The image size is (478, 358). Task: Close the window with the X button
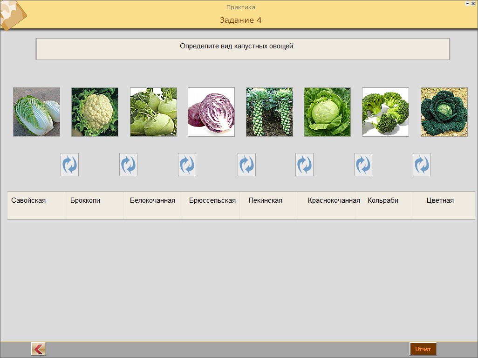pyautogui.click(x=473, y=3)
